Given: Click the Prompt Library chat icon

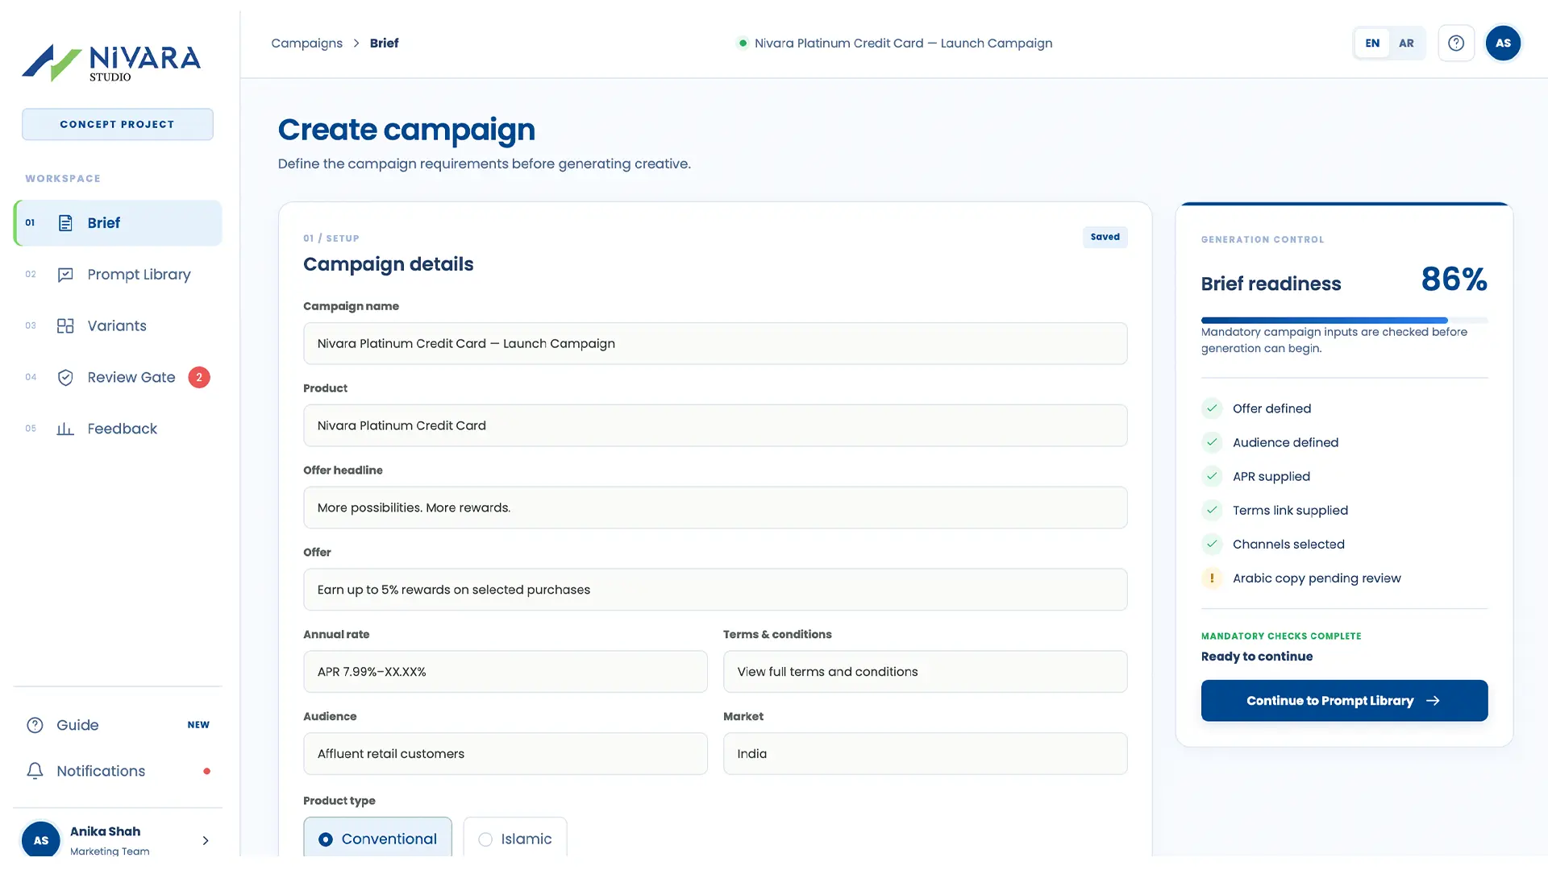Looking at the screenshot, I should (65, 275).
